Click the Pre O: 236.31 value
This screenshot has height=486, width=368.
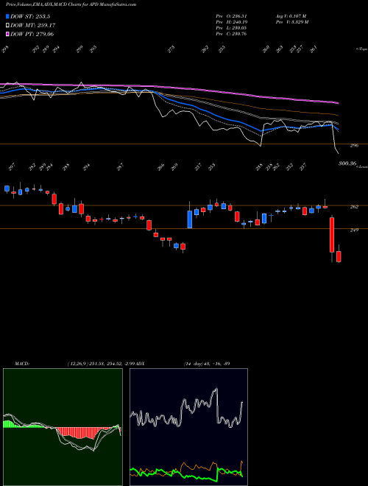click(231, 16)
